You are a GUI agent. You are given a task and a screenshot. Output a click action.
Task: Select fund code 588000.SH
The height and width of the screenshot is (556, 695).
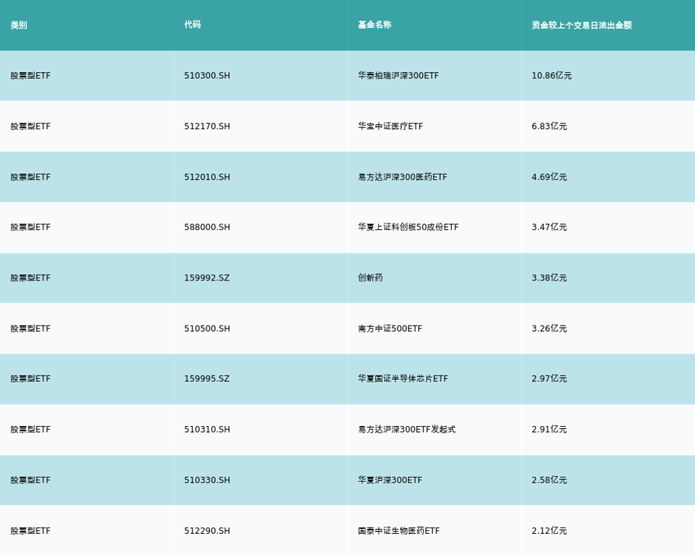[x=207, y=228]
